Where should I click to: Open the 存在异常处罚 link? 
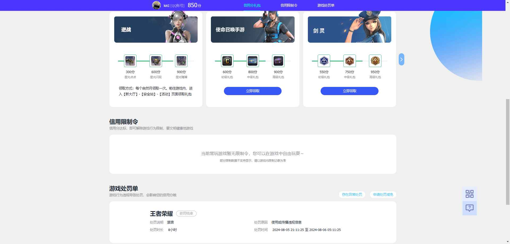pyautogui.click(x=352, y=194)
